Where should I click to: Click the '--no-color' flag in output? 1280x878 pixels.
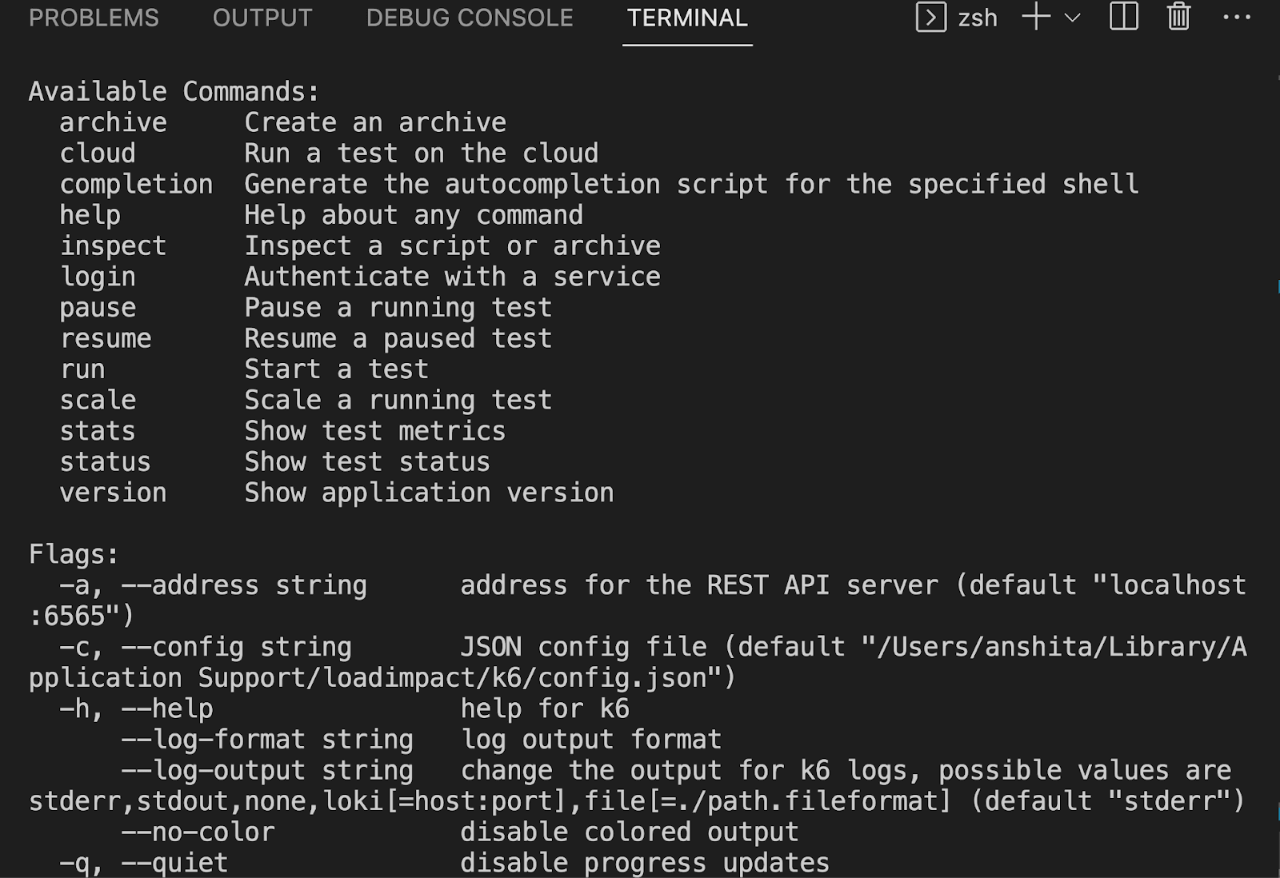[198, 832]
